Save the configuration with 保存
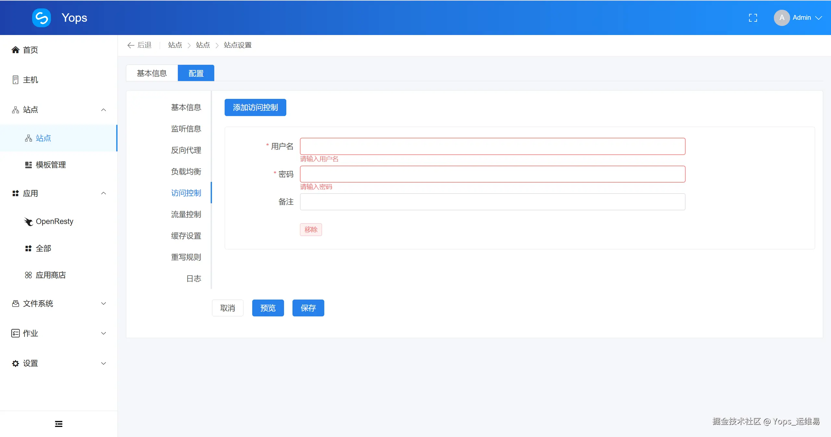This screenshot has height=437, width=831. point(308,308)
